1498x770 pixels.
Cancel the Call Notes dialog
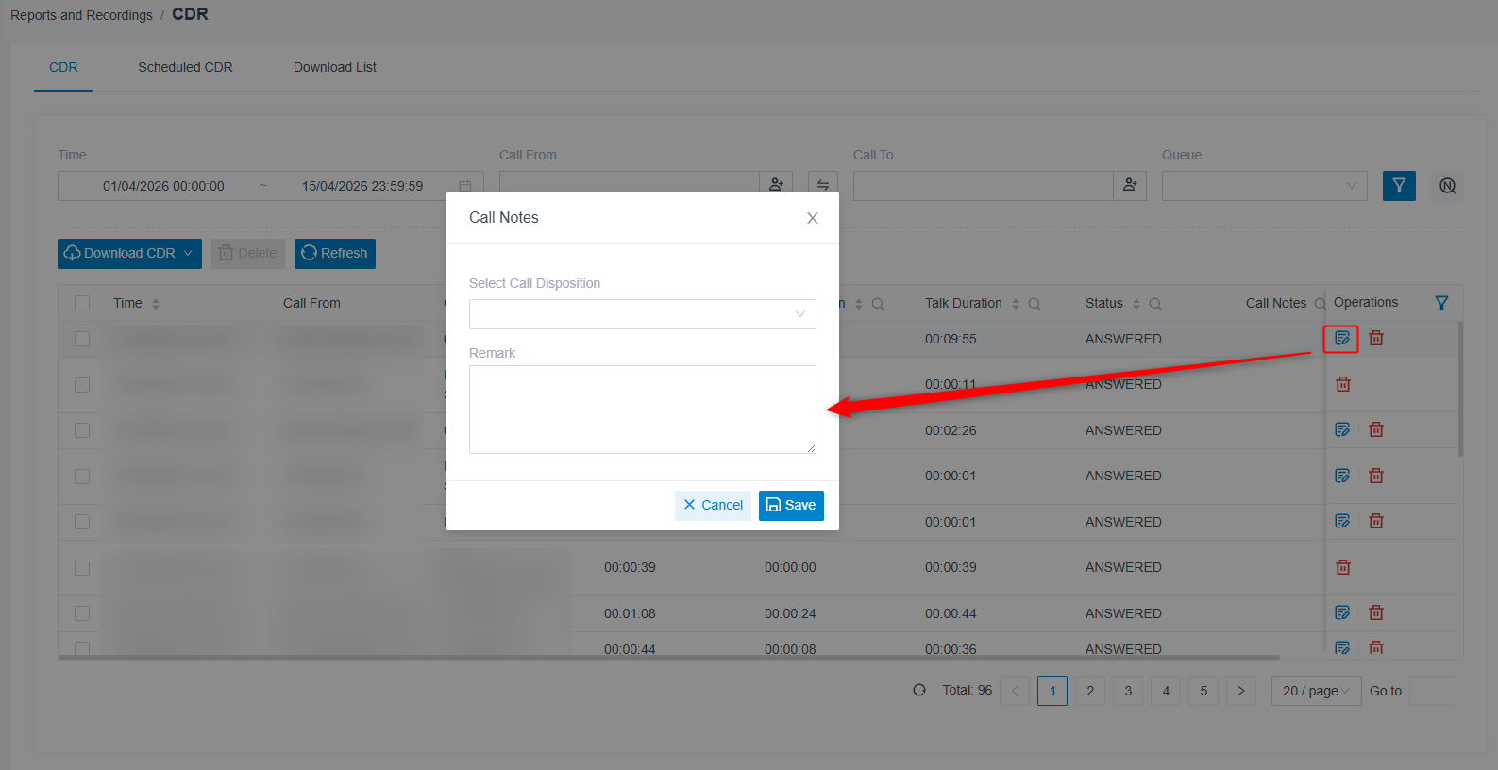click(713, 505)
